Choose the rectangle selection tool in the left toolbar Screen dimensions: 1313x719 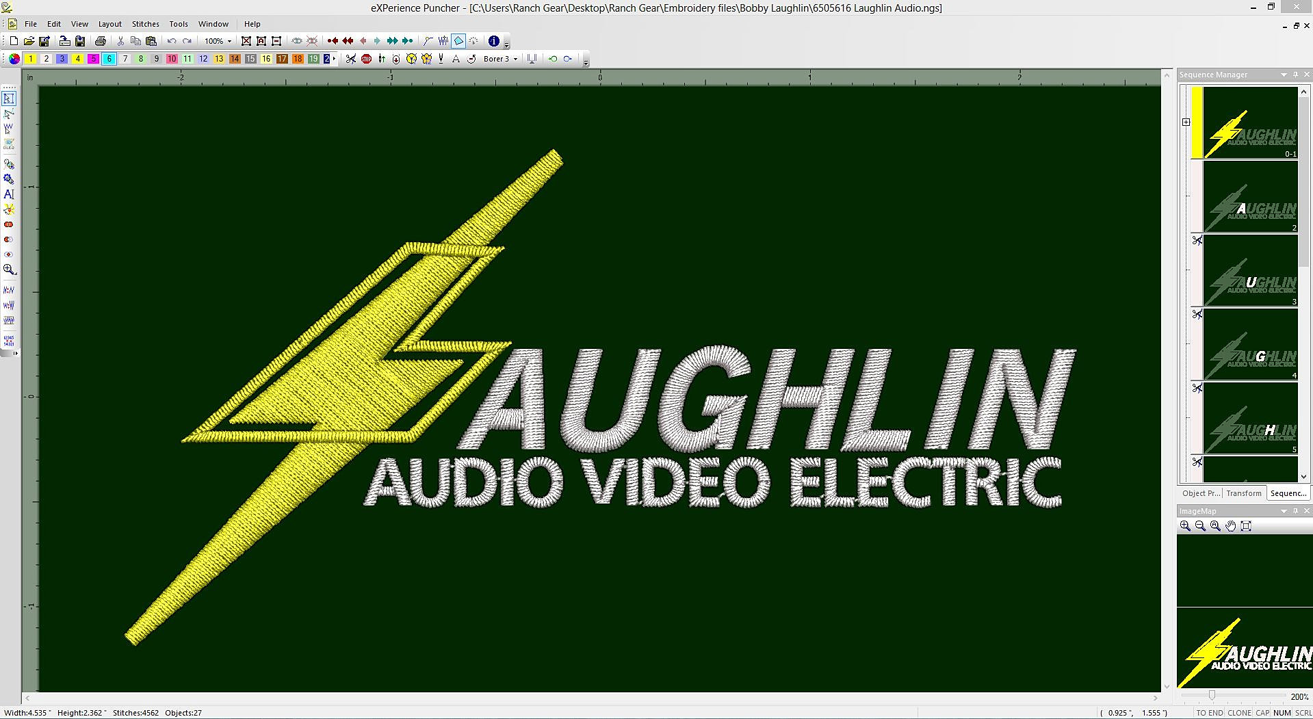[x=9, y=99]
